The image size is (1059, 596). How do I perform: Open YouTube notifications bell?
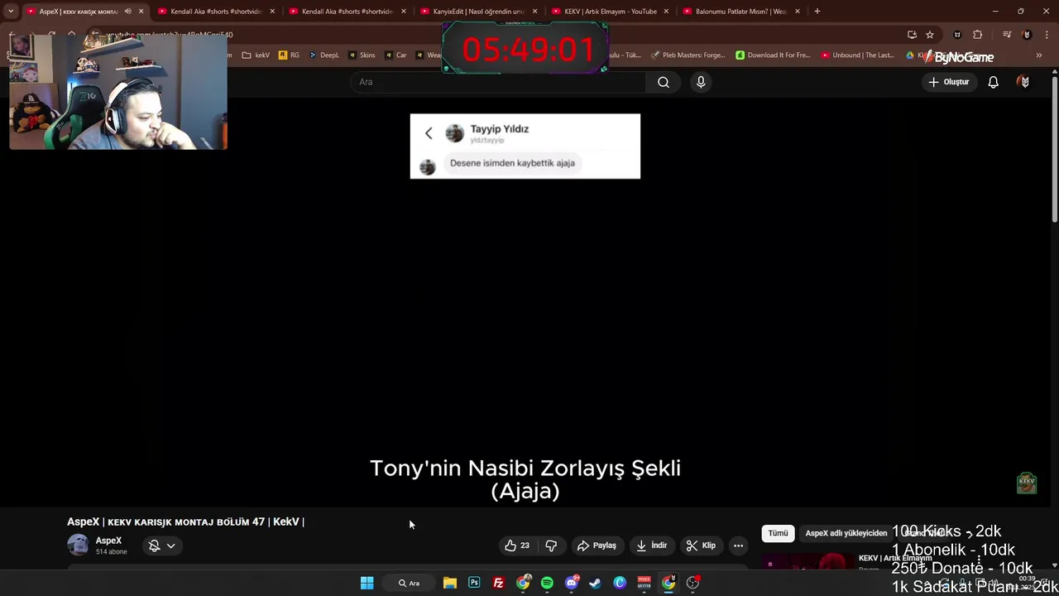point(993,82)
